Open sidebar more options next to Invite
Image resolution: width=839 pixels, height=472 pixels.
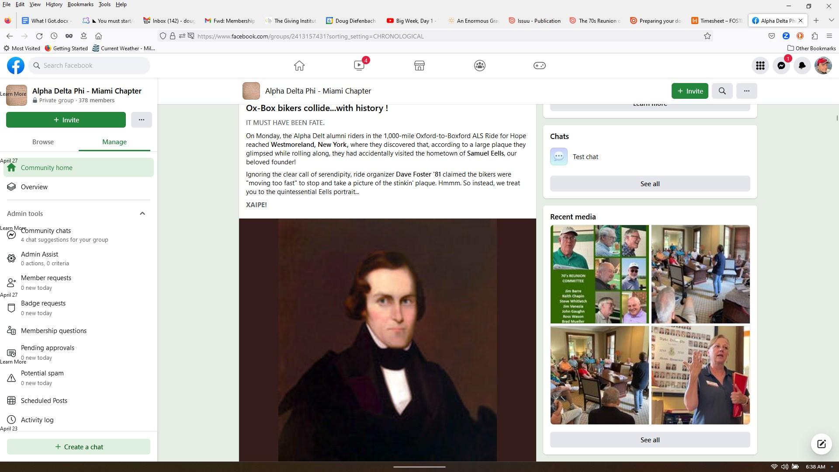[x=141, y=120]
